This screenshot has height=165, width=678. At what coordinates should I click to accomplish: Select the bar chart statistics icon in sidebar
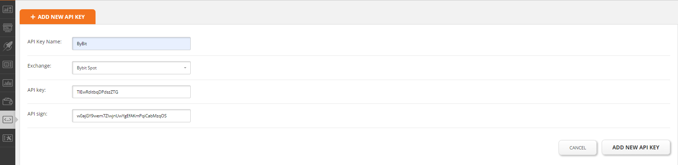pyautogui.click(x=7, y=83)
